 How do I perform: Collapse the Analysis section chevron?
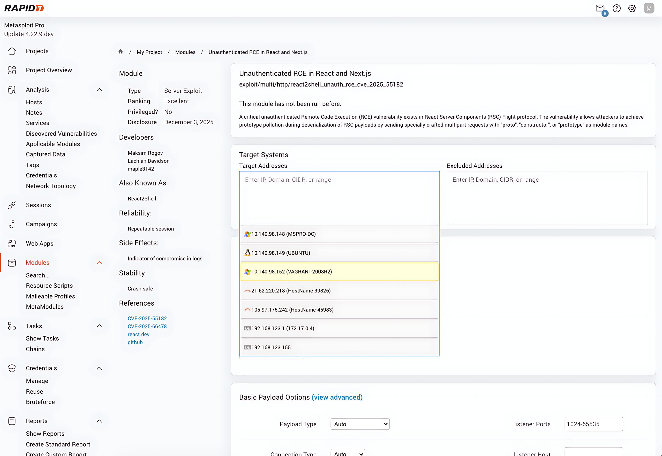(x=99, y=90)
